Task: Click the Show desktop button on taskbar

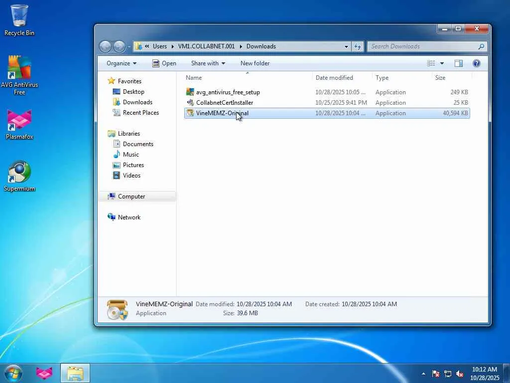Action: click(x=507, y=373)
